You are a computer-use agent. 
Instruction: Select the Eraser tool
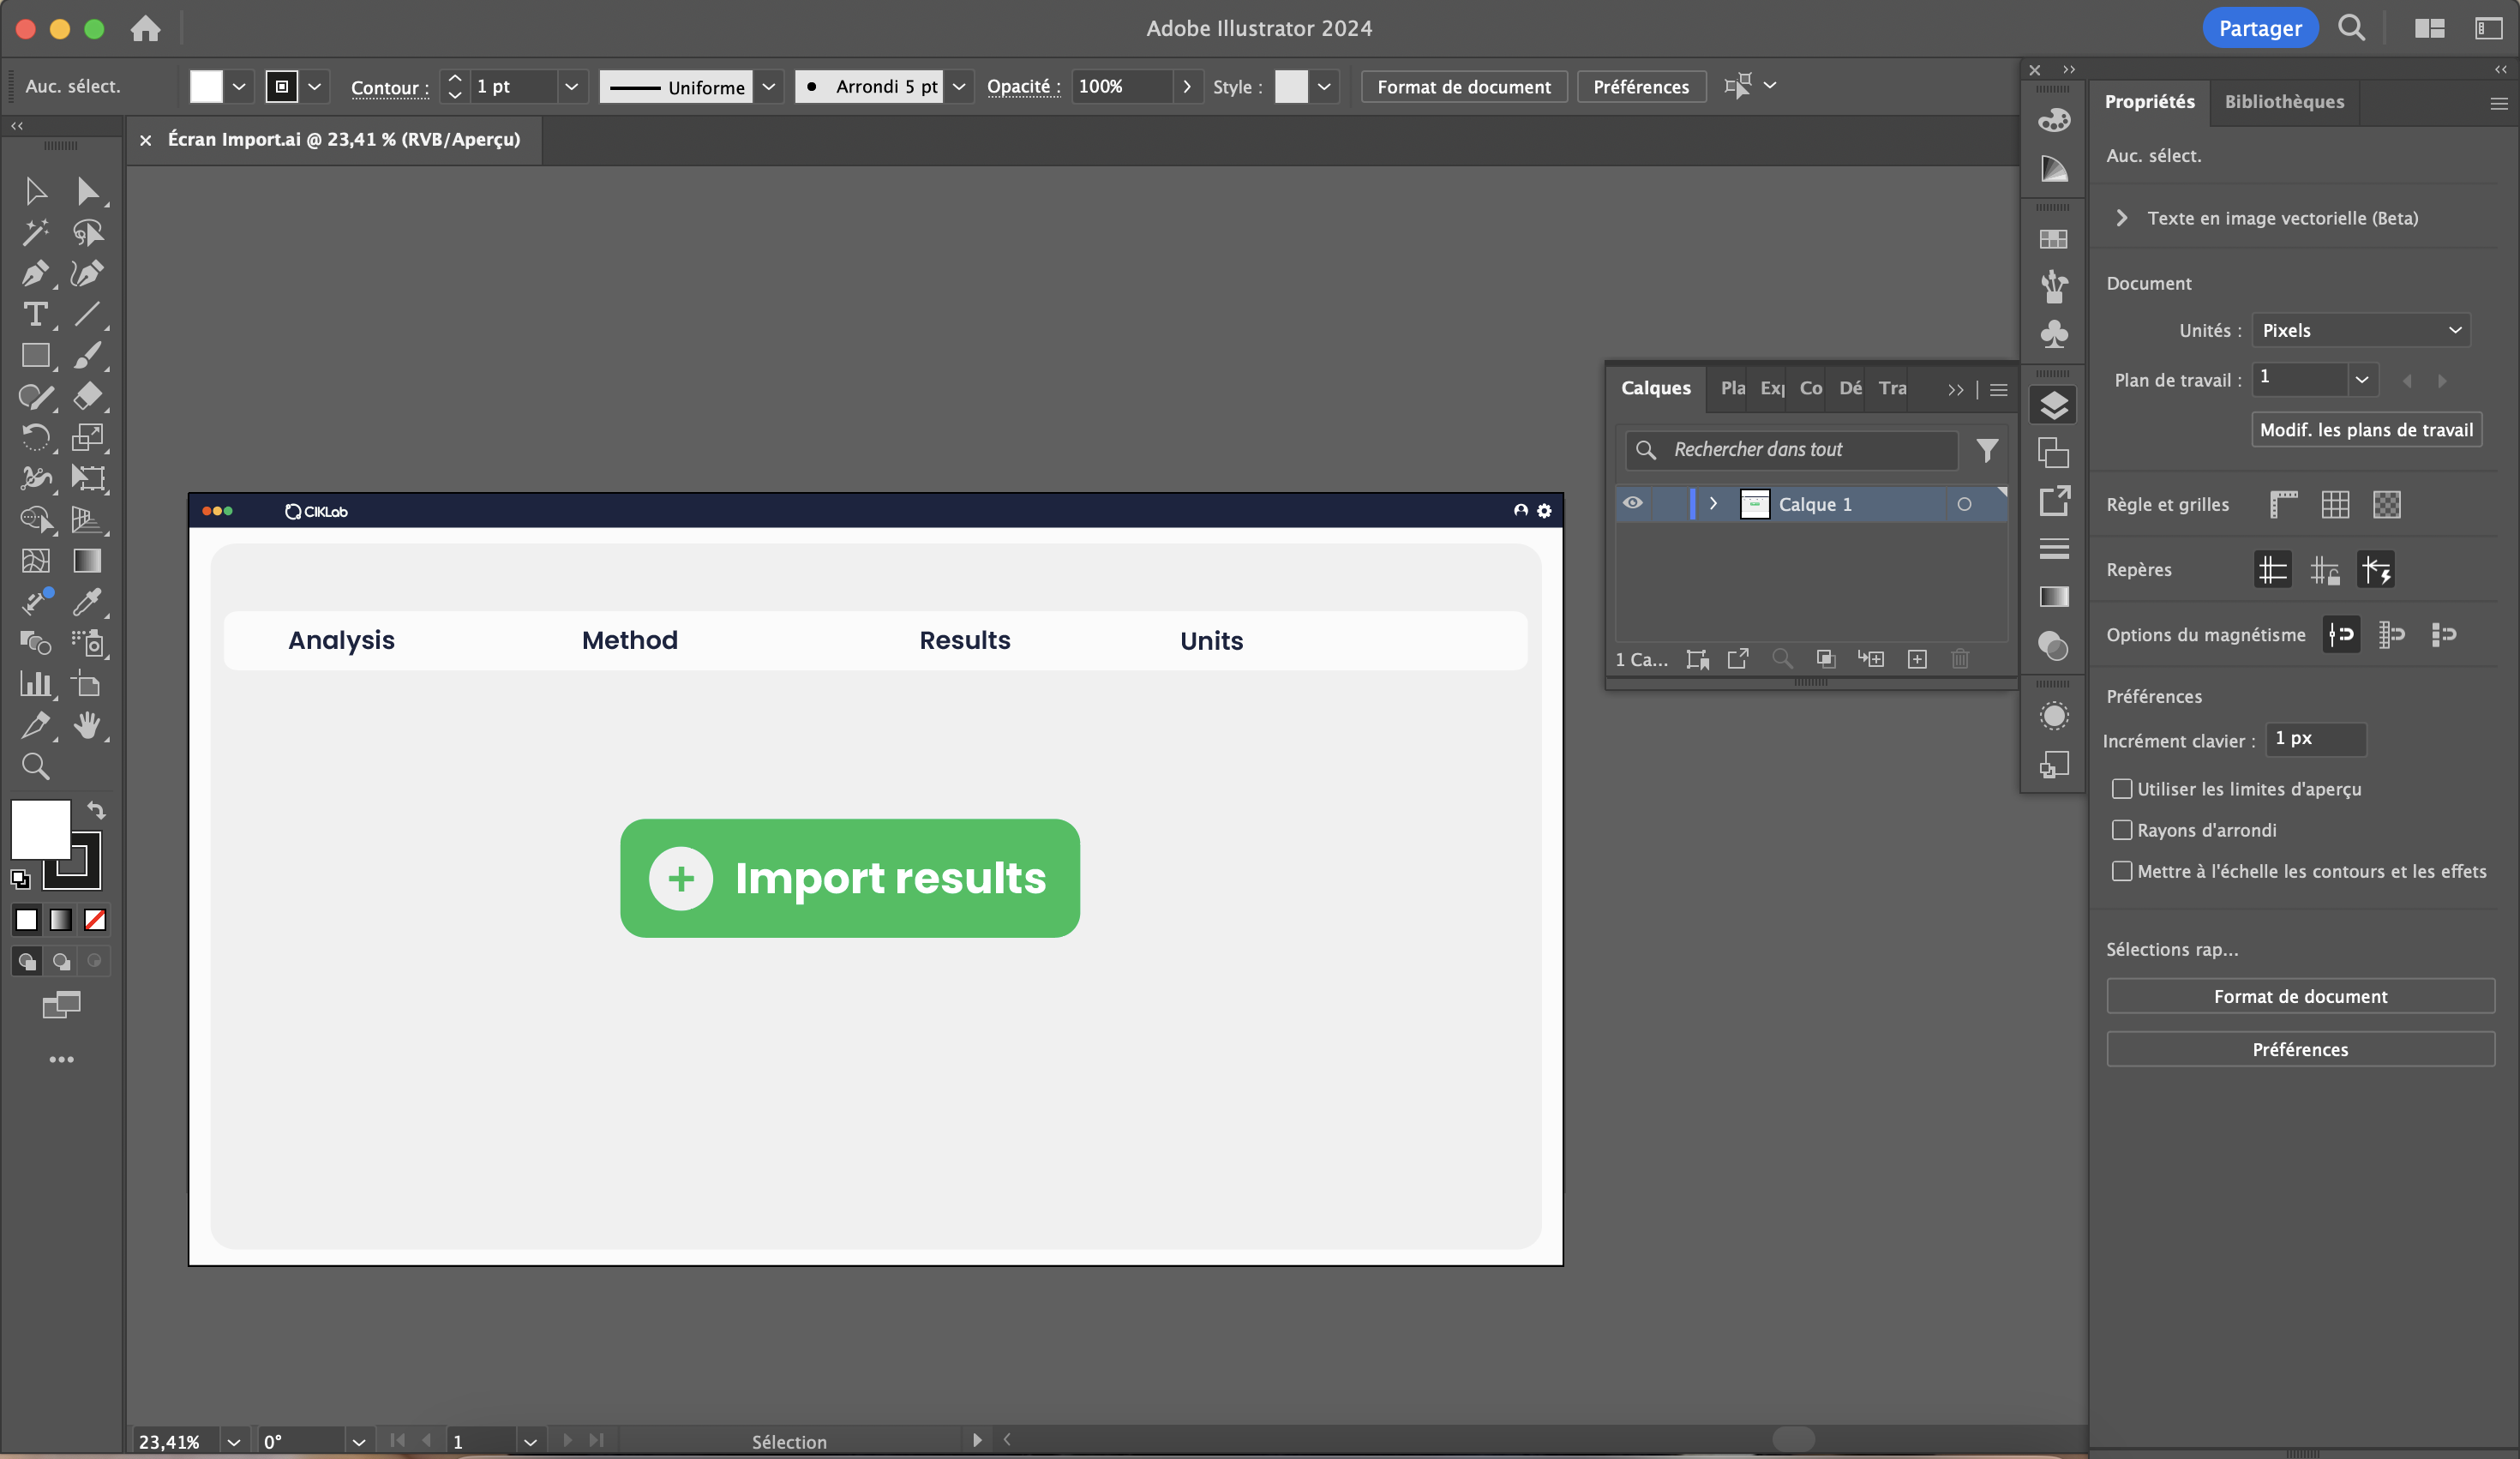(88, 397)
